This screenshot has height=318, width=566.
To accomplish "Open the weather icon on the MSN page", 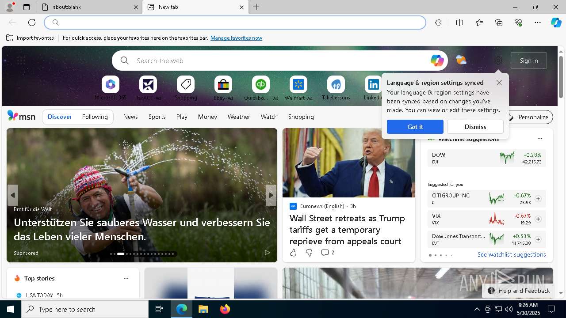I will coord(461,60).
